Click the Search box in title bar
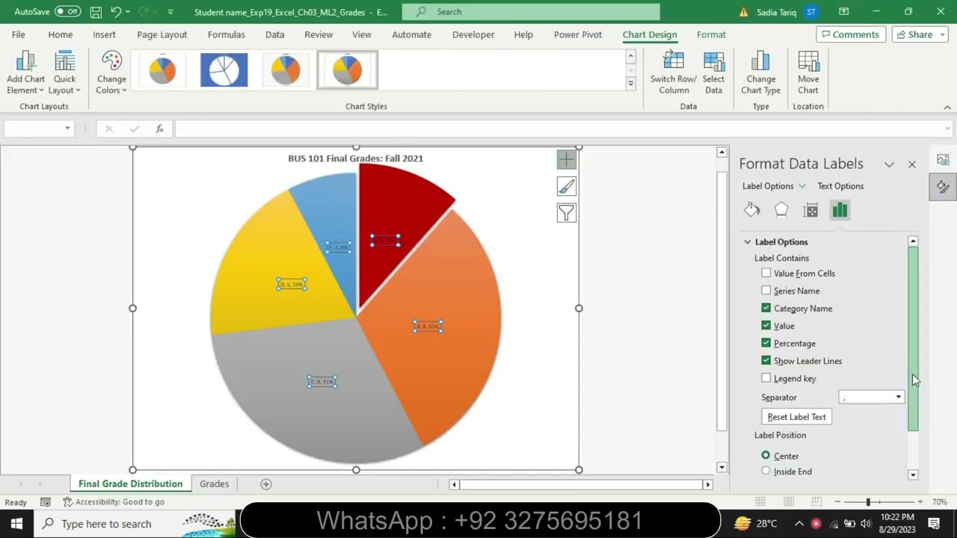This screenshot has height=538, width=957. pos(531,12)
